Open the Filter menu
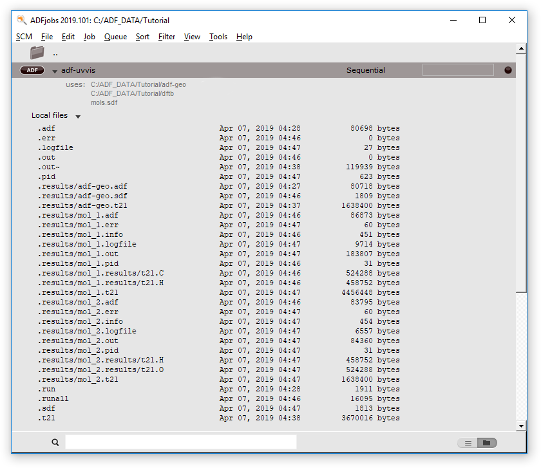Image resolution: width=541 pixels, height=468 pixels. coord(167,37)
